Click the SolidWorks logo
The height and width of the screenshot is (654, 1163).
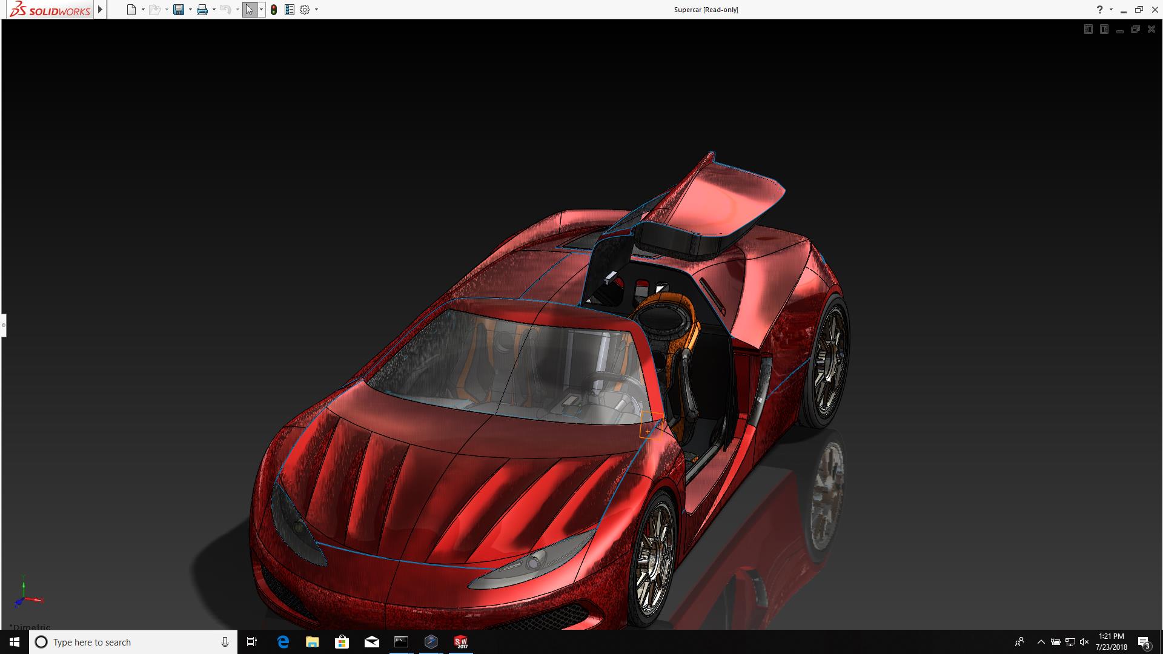50,10
